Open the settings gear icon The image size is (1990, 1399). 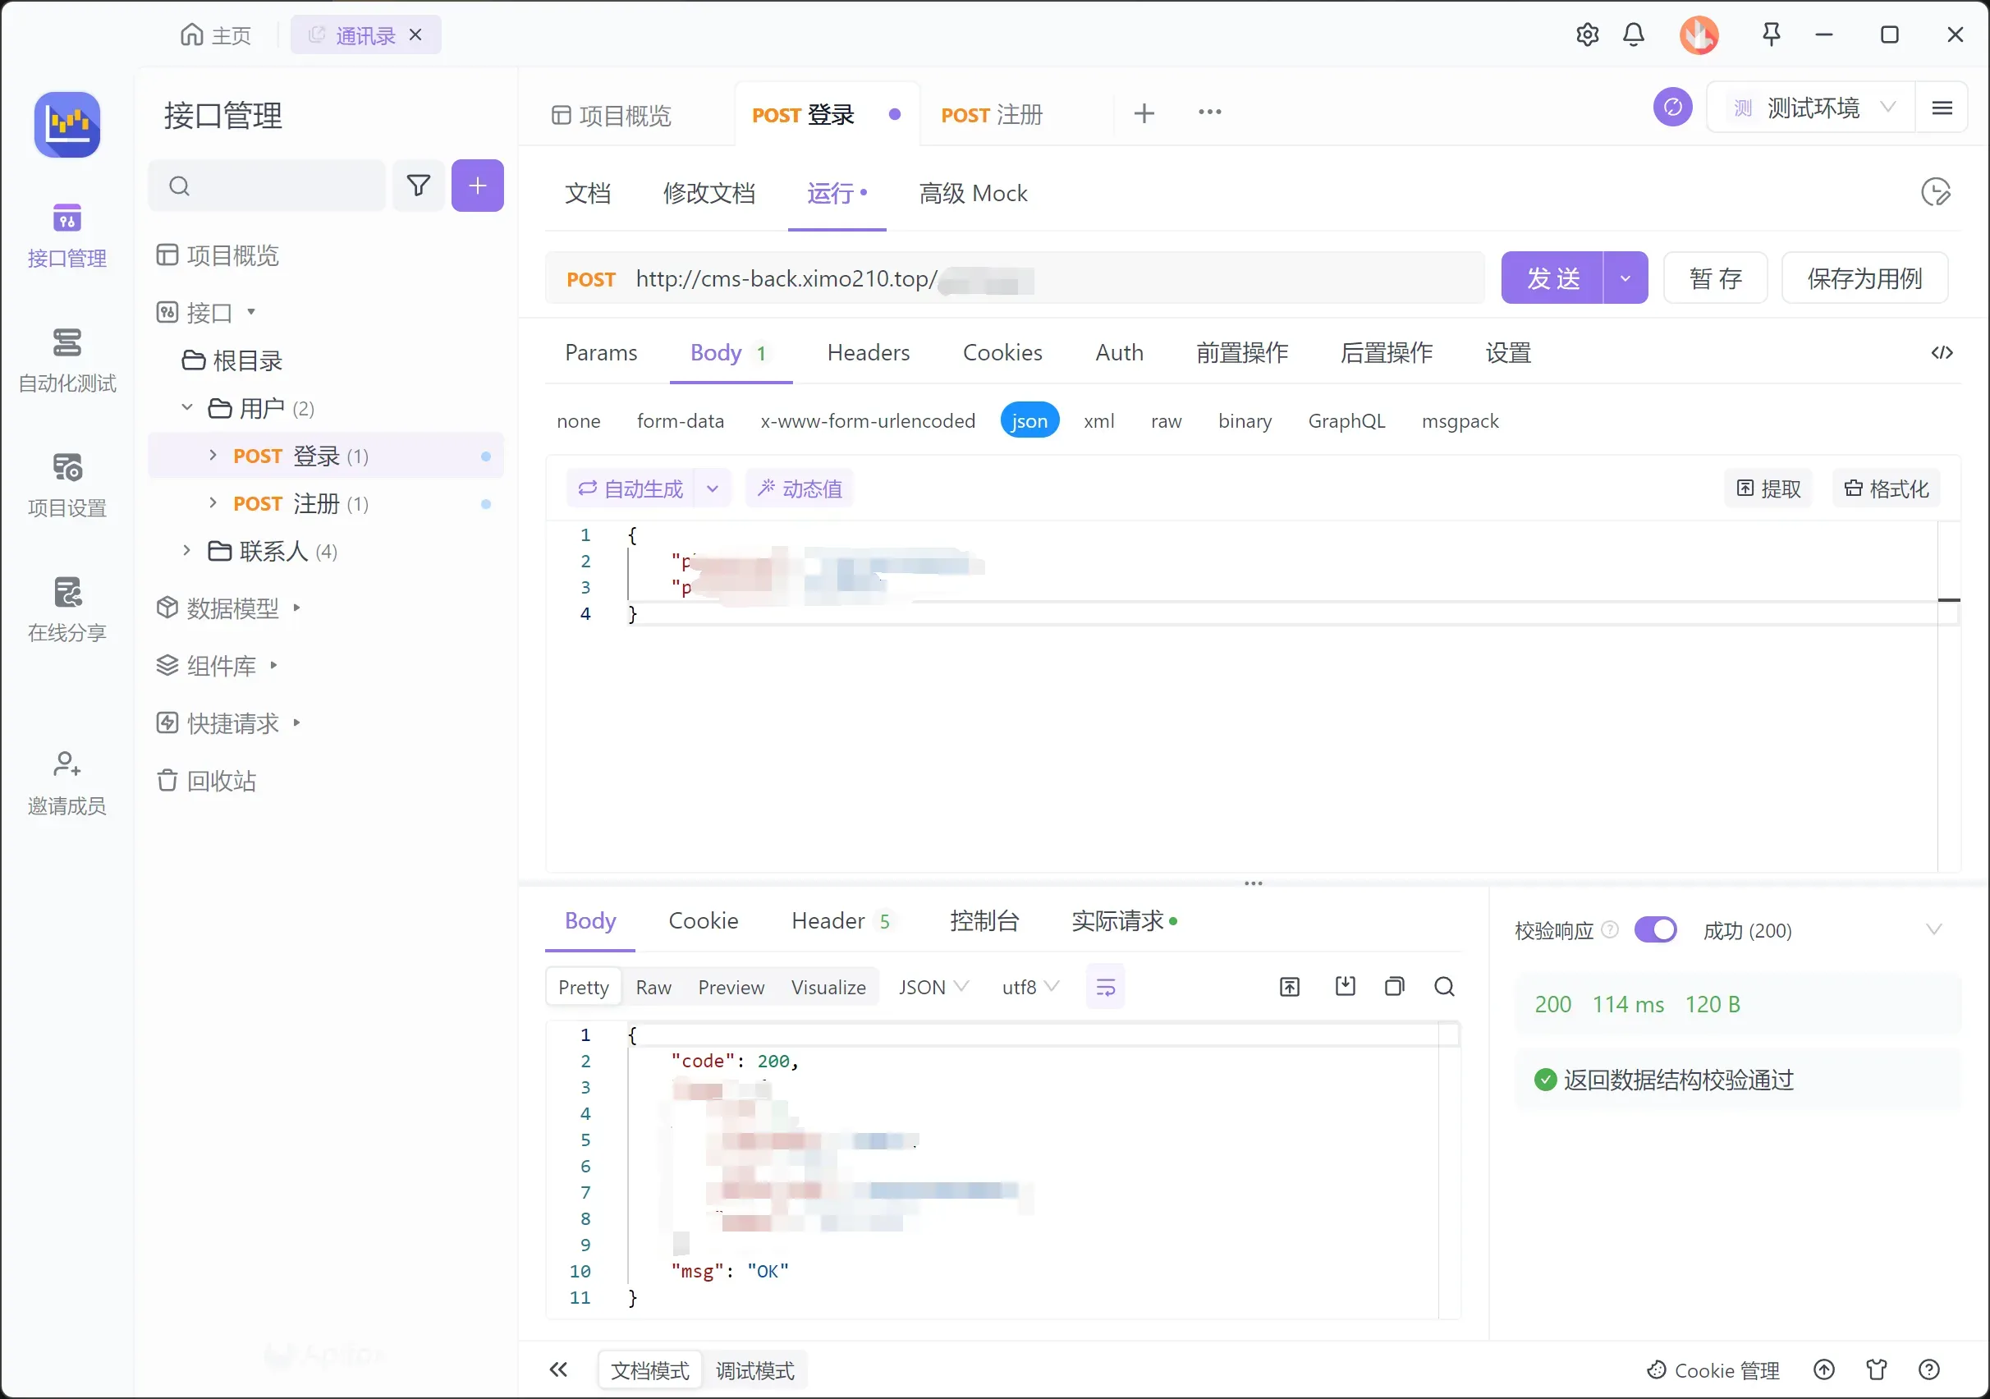pyautogui.click(x=1587, y=34)
